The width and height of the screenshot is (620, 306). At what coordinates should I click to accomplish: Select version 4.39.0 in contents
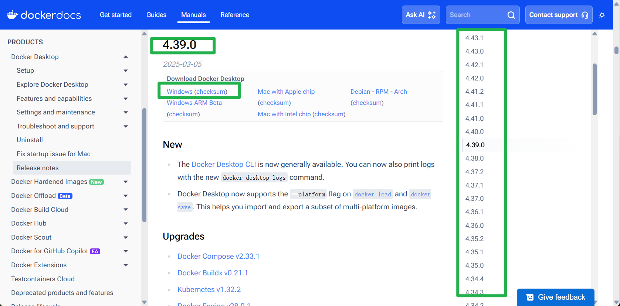[475, 145]
